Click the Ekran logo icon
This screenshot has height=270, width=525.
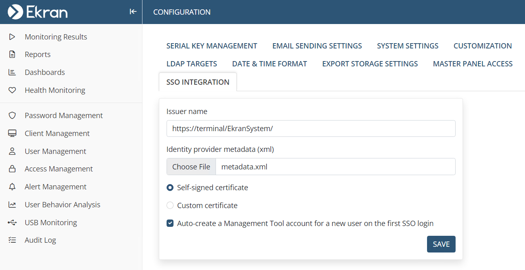(x=15, y=12)
